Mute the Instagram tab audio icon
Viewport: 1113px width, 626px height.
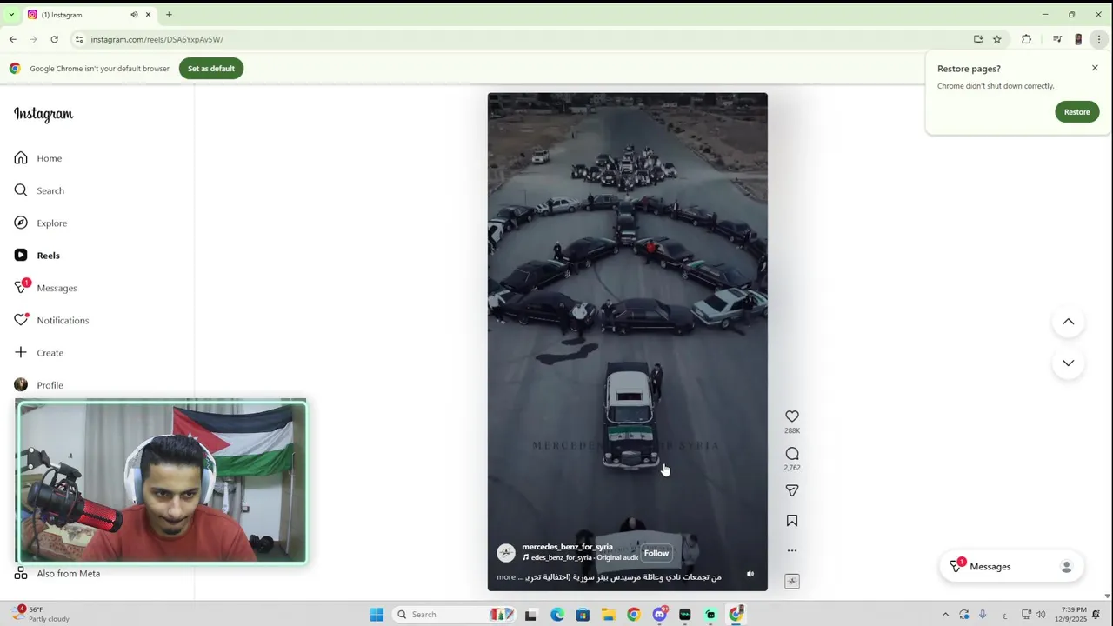point(134,15)
